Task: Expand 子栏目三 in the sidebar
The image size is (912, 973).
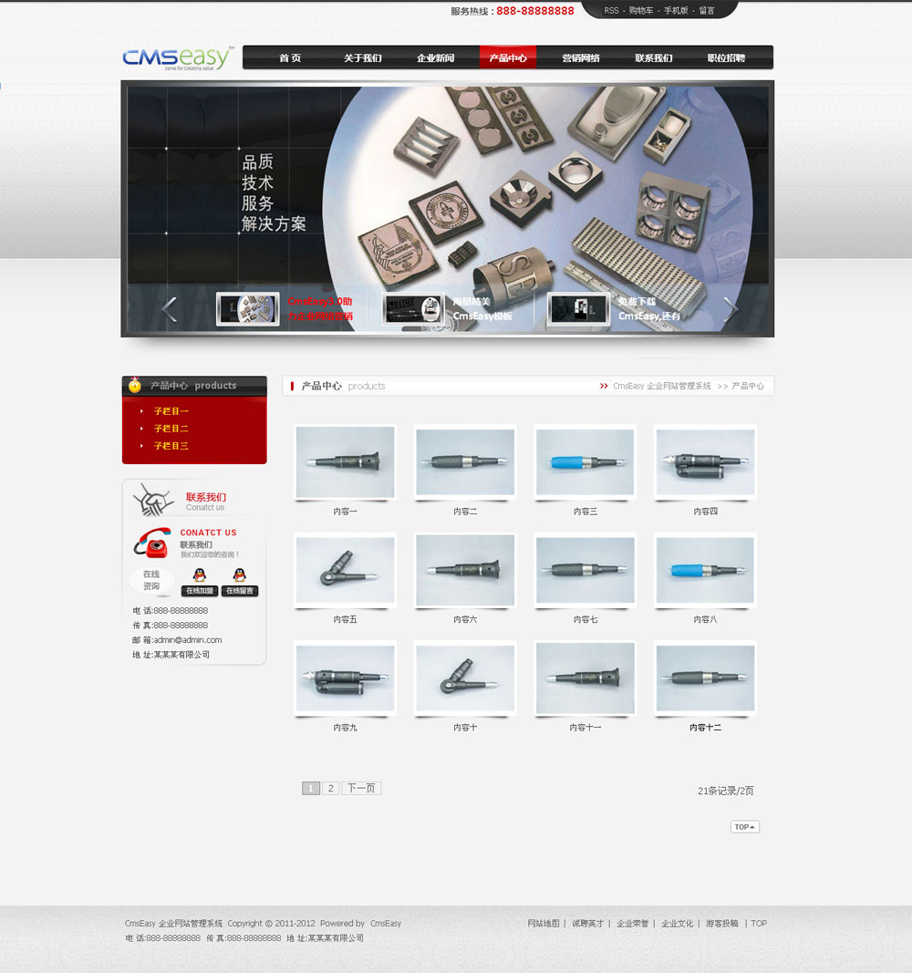Action: [171, 446]
